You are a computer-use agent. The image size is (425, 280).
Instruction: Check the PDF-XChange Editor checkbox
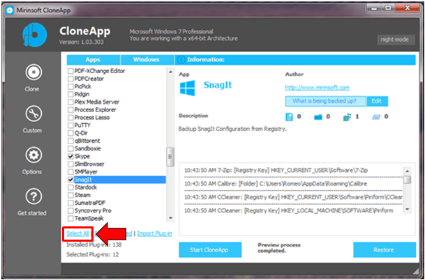click(x=70, y=71)
